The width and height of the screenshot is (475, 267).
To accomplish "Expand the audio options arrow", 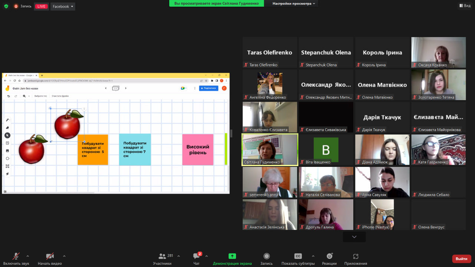I will 27,256.
